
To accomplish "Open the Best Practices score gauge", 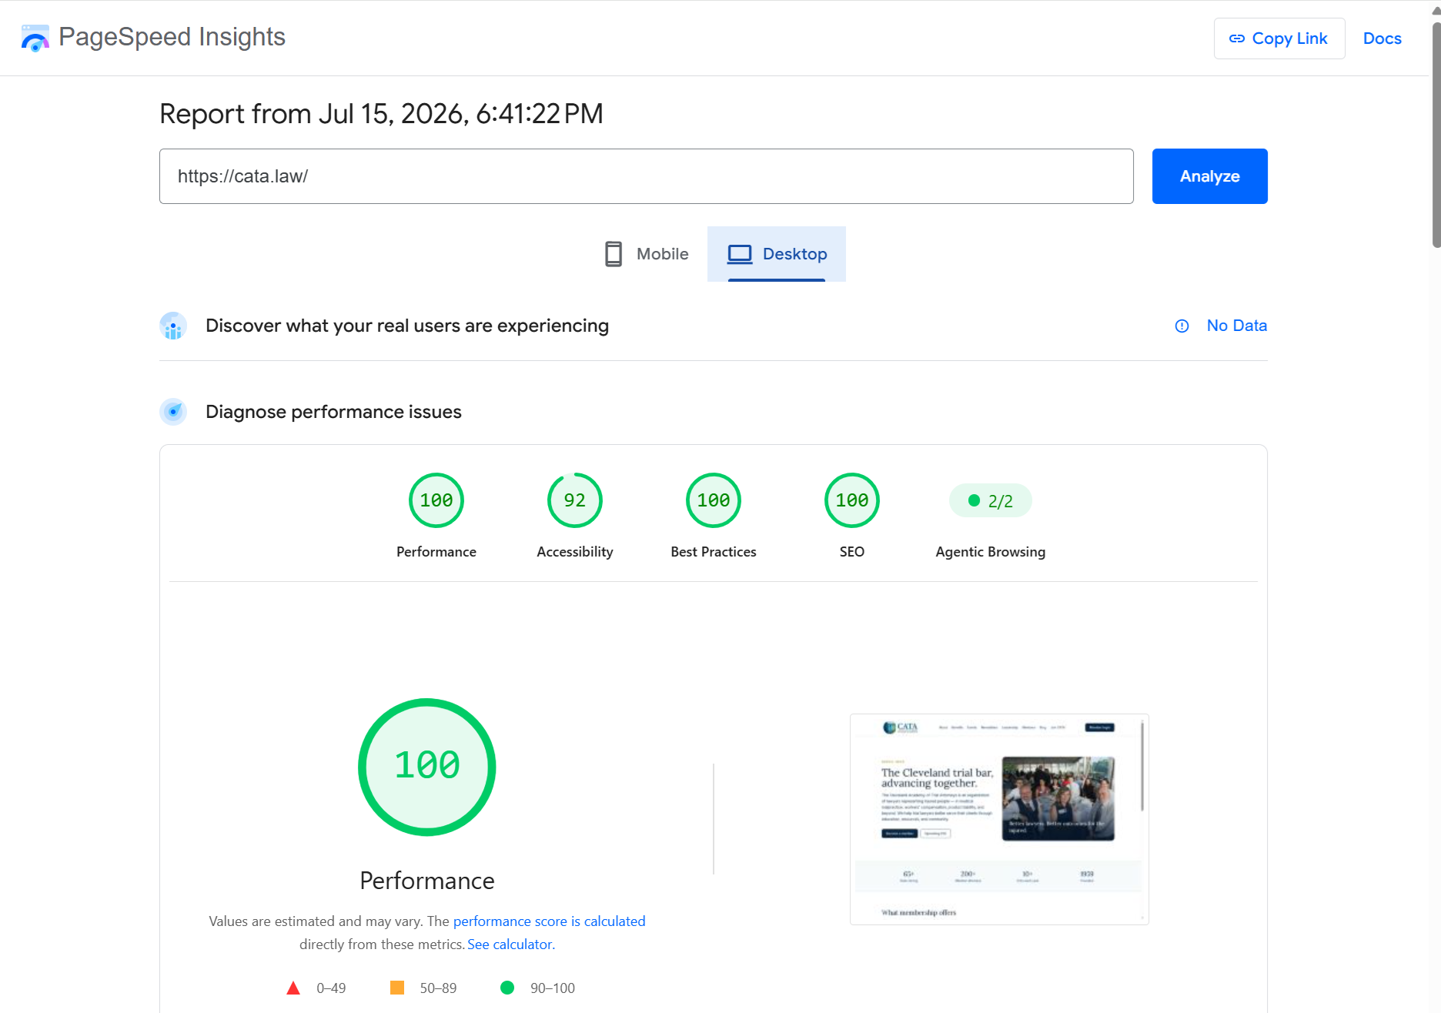I will (x=714, y=500).
